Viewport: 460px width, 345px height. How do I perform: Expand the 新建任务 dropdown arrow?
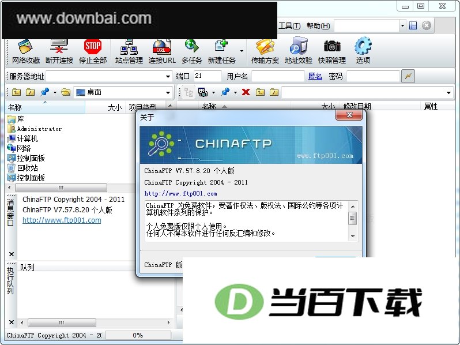(242, 51)
